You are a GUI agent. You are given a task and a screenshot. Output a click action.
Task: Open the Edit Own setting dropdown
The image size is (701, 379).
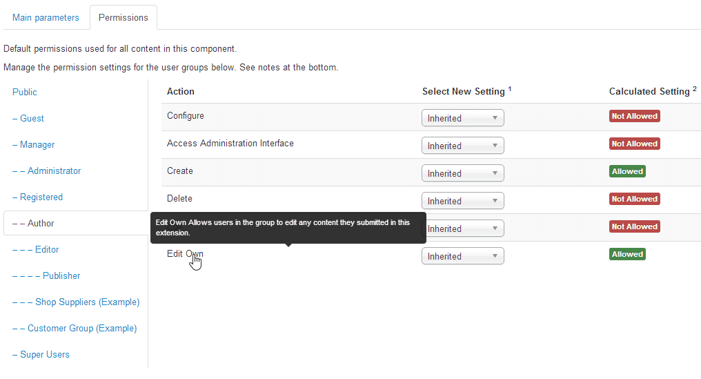point(462,256)
